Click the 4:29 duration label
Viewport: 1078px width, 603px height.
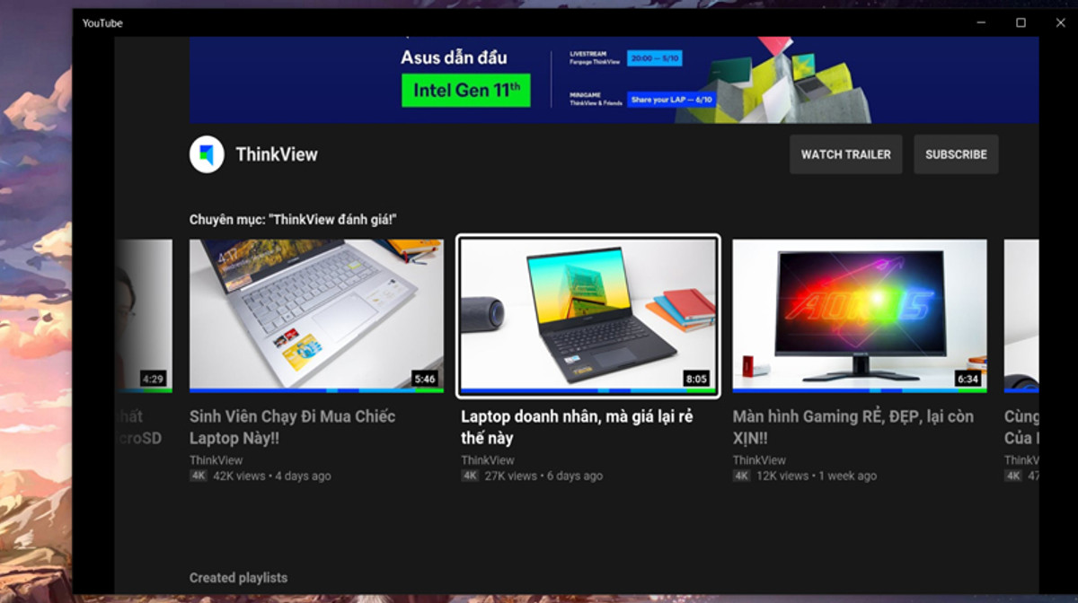coord(153,379)
